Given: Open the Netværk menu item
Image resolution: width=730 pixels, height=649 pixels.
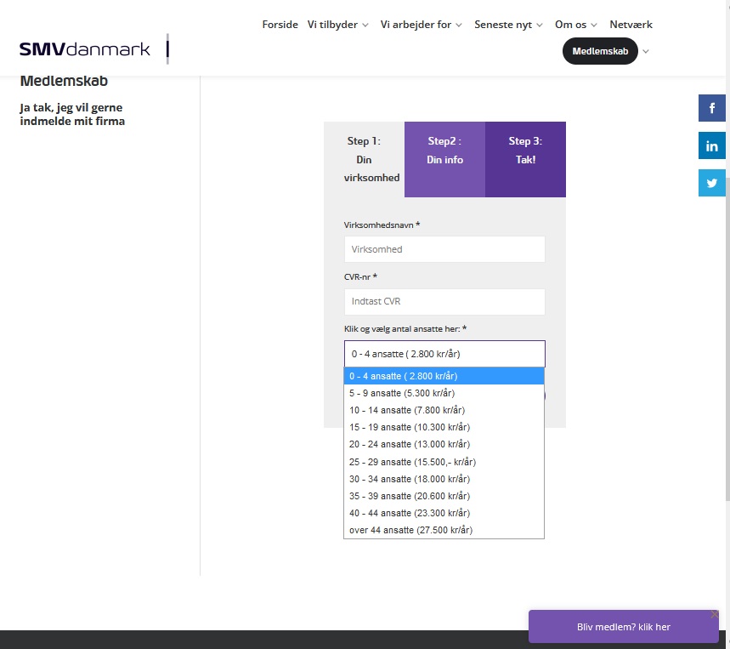Looking at the screenshot, I should point(631,25).
